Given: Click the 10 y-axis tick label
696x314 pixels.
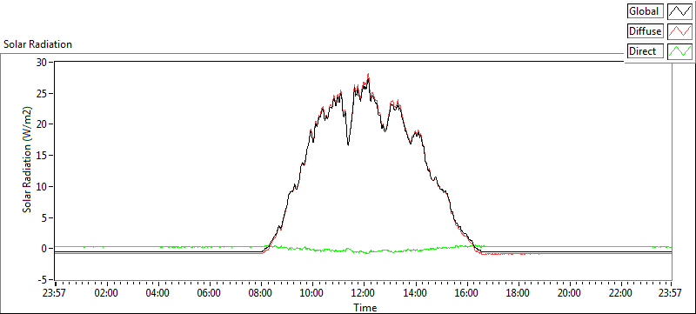Looking at the screenshot, I should coord(42,186).
